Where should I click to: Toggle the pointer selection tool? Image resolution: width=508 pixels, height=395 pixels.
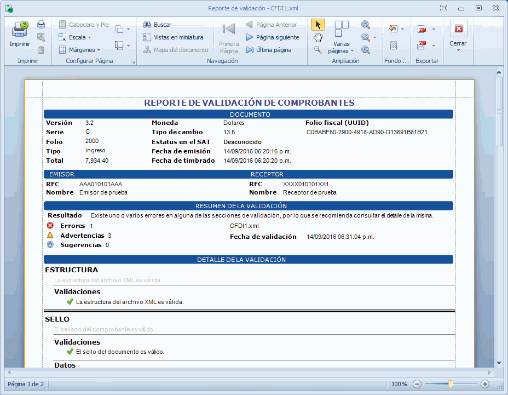[317, 25]
